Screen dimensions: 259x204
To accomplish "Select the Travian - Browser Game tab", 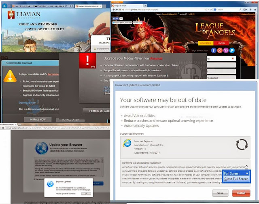I will pyautogui.click(x=88, y=6).
